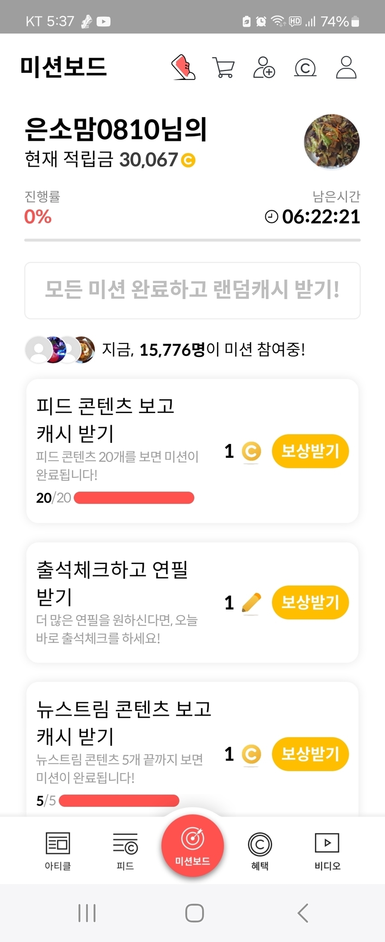This screenshot has height=942, width=385.
Task: Tap the food profile picture thumbnail
Action: click(332, 142)
